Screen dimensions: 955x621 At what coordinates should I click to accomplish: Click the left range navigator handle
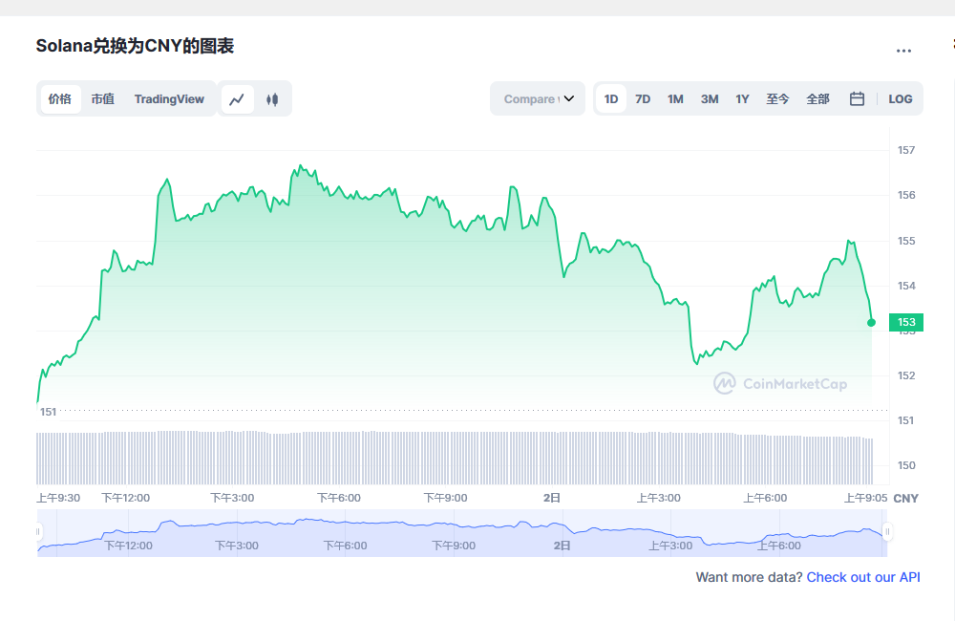[38, 532]
